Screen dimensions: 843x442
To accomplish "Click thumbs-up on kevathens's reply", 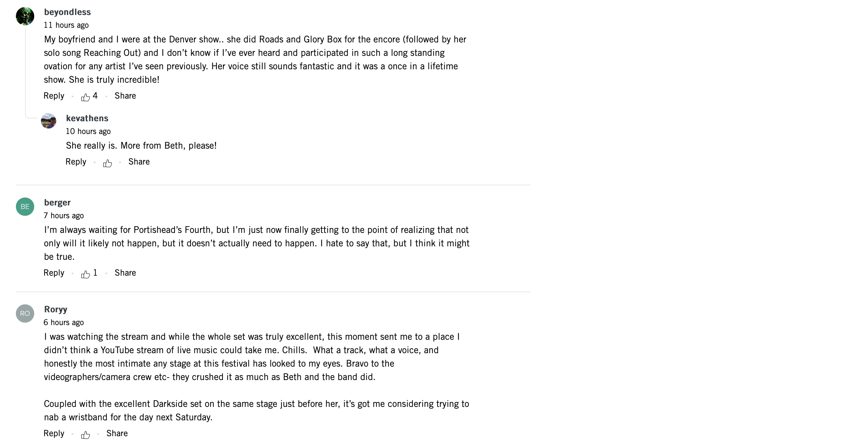I will [x=107, y=163].
